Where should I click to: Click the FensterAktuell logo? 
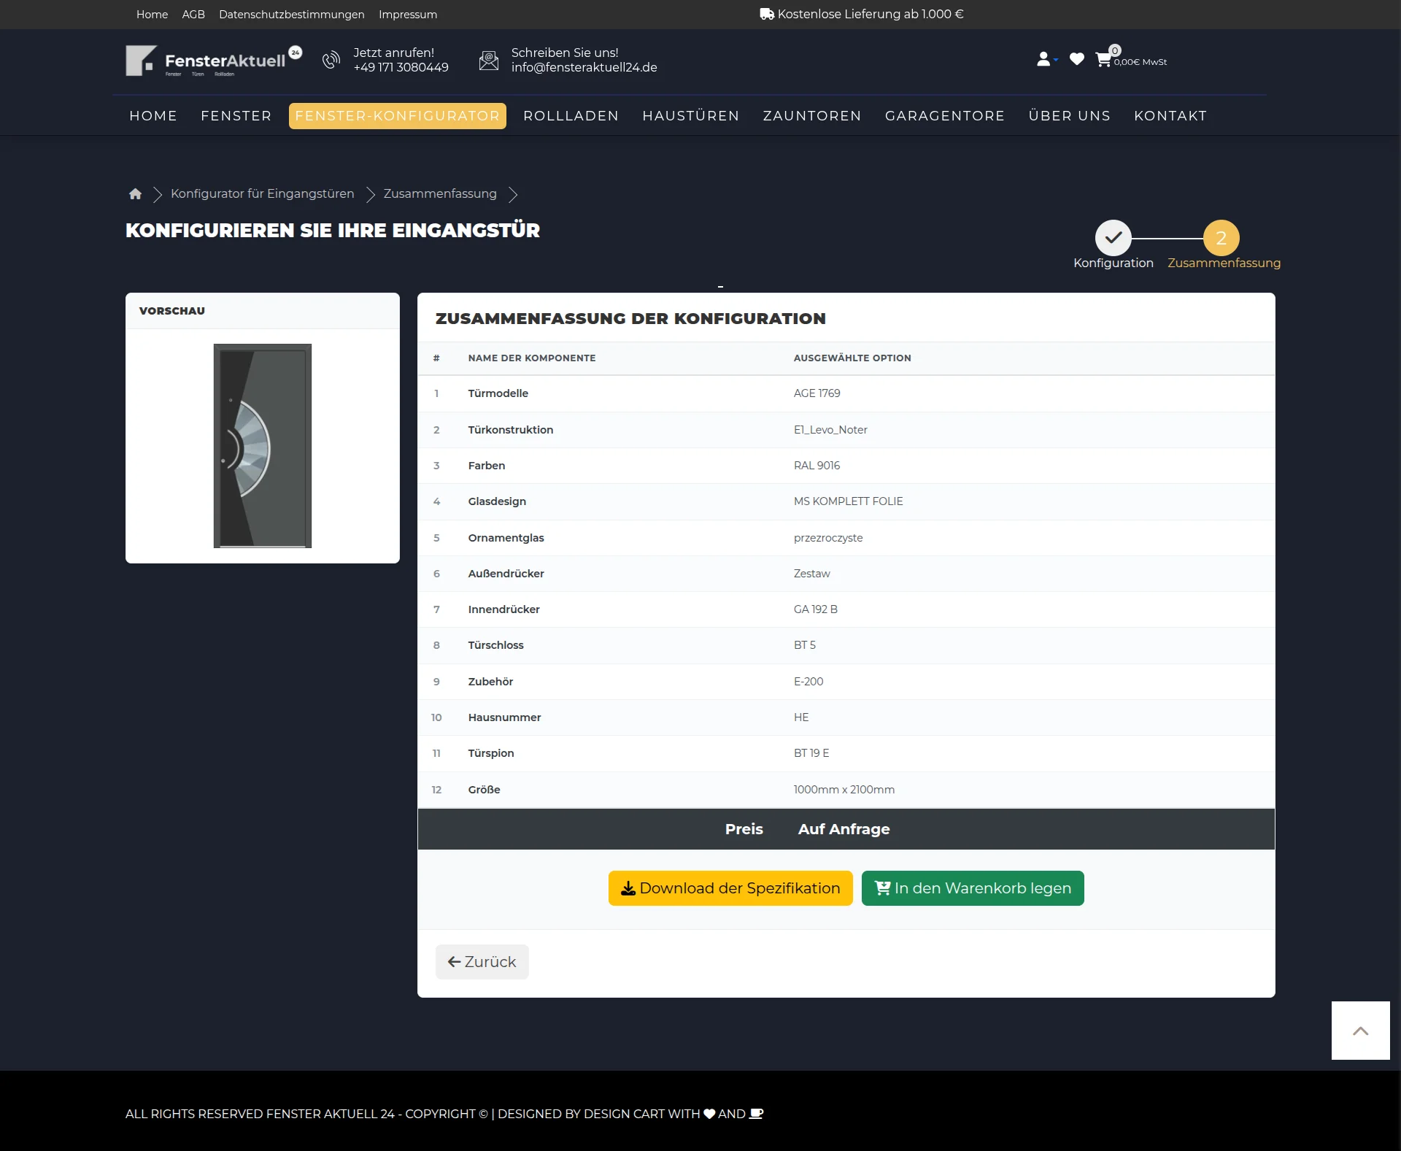click(214, 61)
